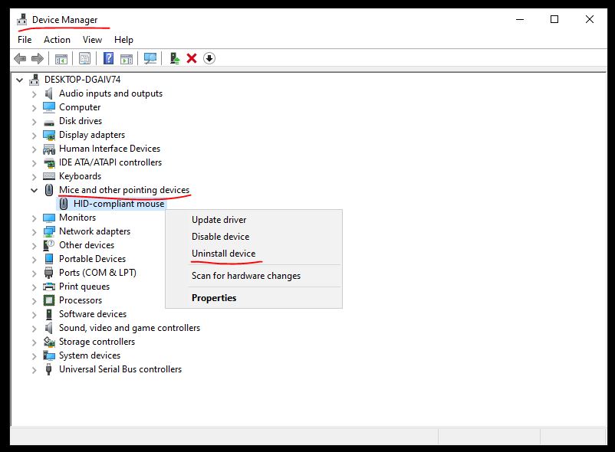Screen dimensions: 615x452
Task: Click the Disk drives icon
Action: click(49, 122)
